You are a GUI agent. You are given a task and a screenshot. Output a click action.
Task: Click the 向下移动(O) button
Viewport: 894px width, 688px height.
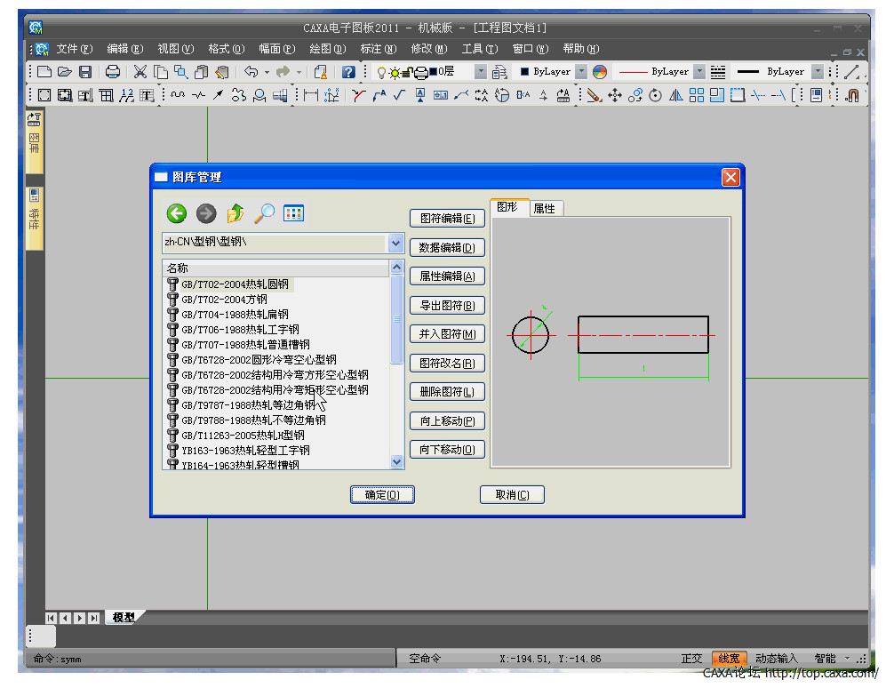448,450
